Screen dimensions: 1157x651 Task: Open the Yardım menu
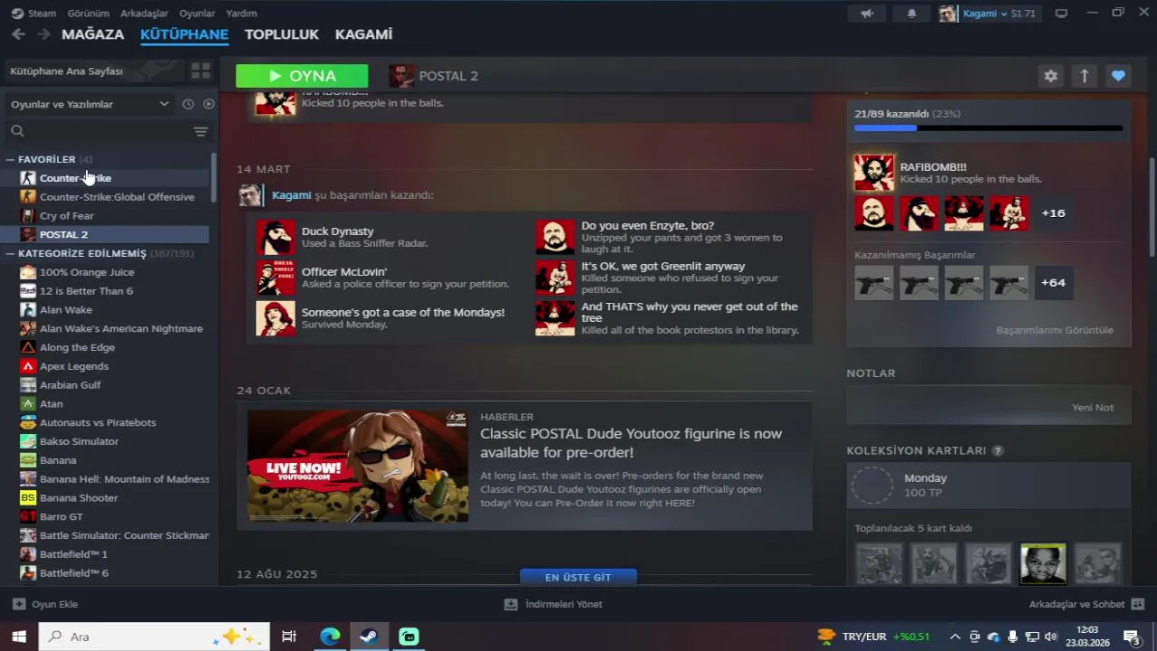coord(241,14)
